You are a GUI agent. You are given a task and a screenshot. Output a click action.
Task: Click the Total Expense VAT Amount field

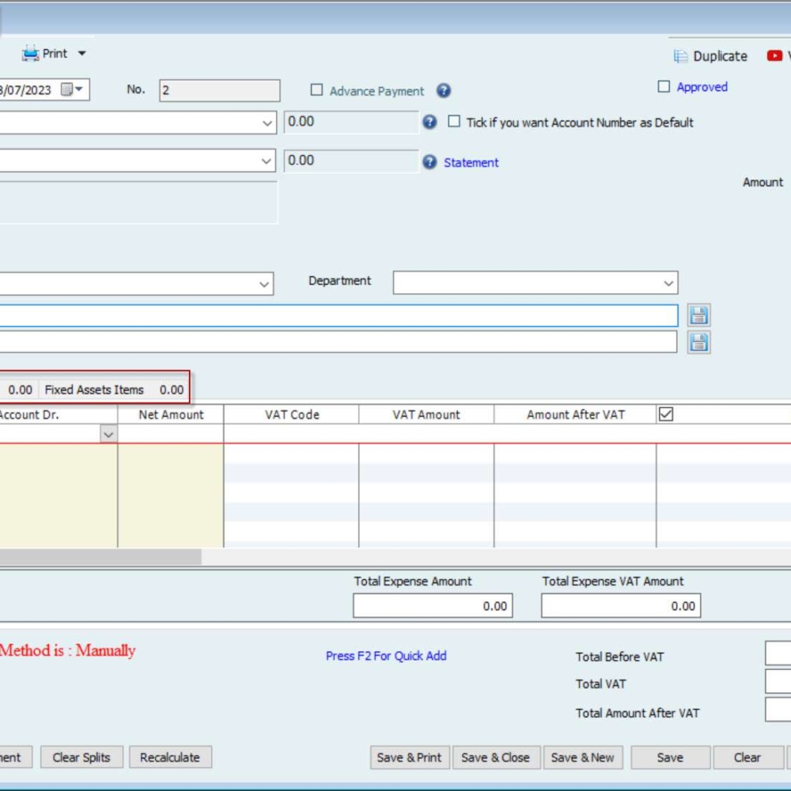(621, 605)
